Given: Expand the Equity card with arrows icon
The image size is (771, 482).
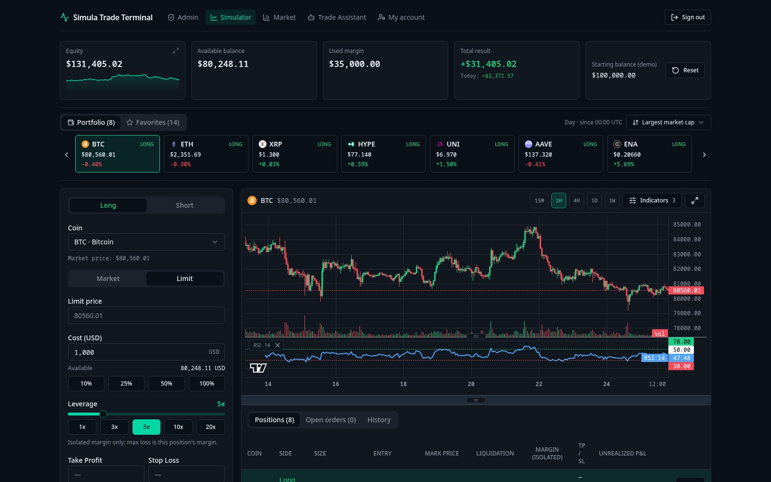Looking at the screenshot, I should [x=176, y=51].
